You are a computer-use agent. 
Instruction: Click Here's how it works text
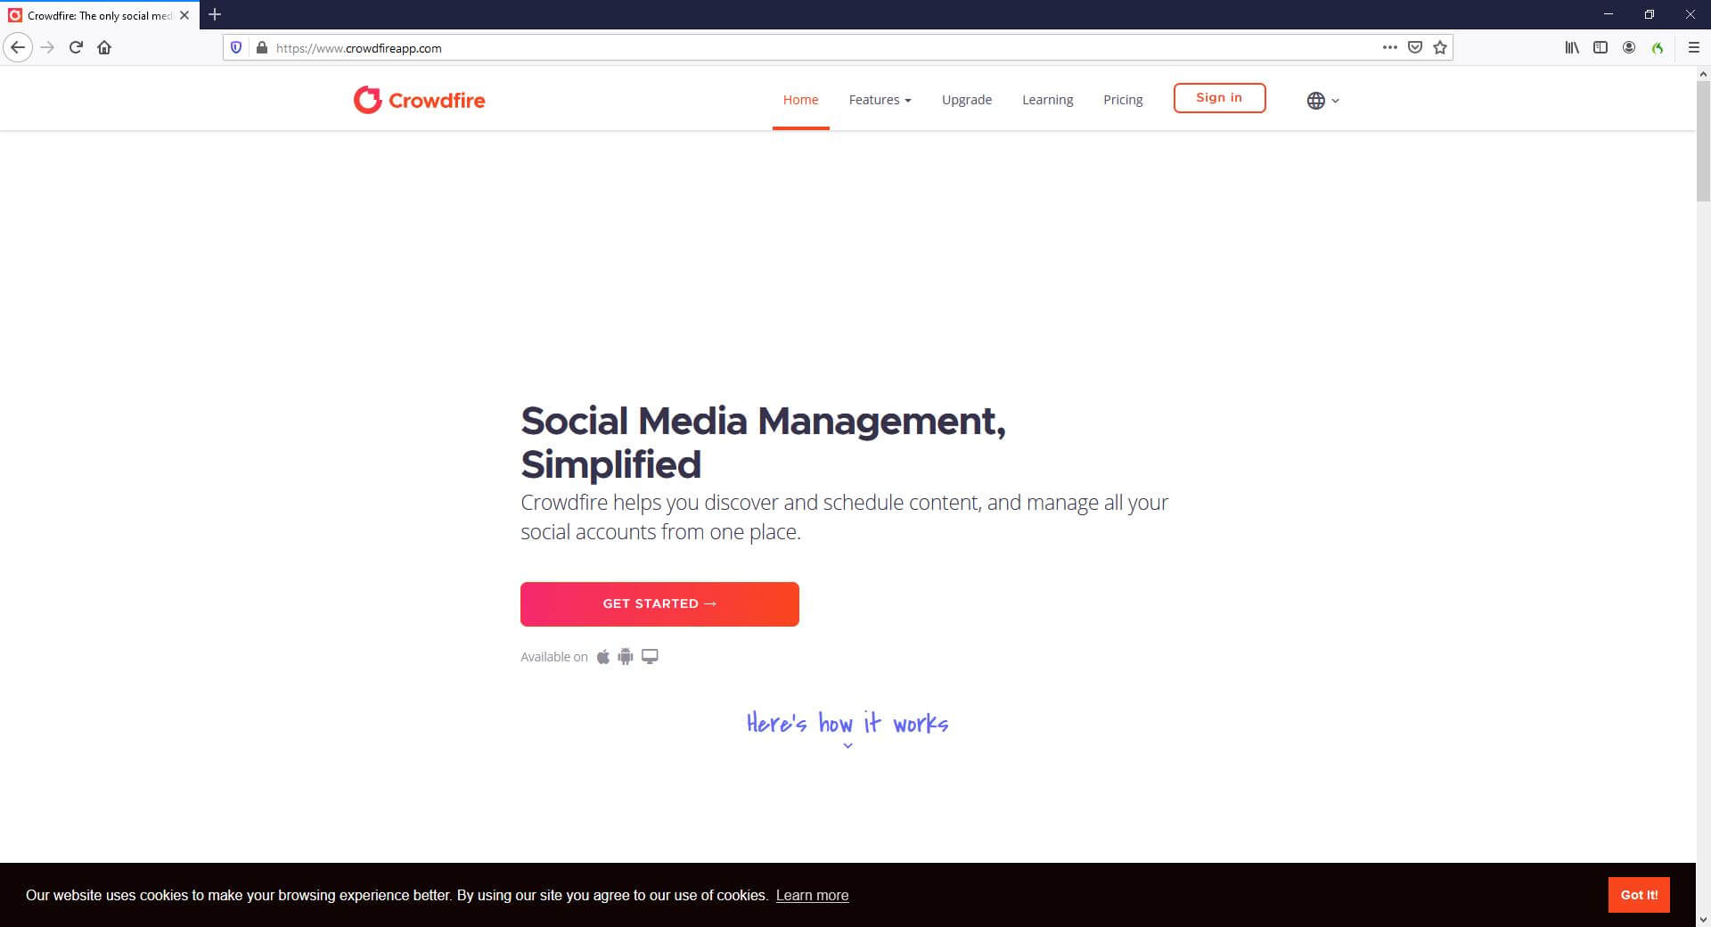[x=847, y=723]
